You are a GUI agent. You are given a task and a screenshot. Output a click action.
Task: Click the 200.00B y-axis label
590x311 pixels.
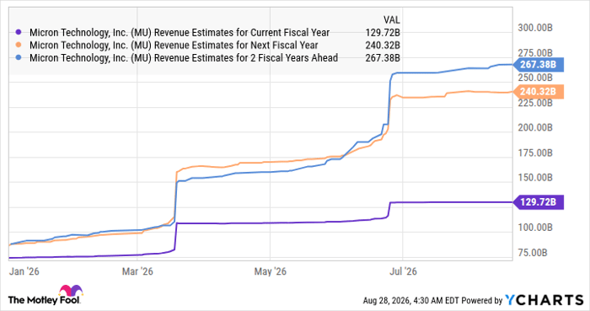(x=535, y=128)
